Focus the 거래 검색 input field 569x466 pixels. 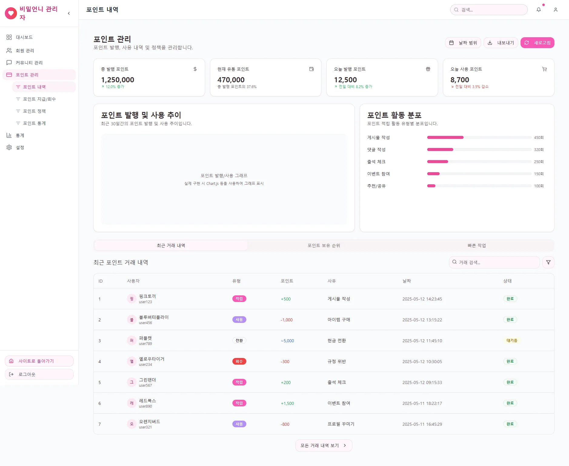click(x=494, y=262)
